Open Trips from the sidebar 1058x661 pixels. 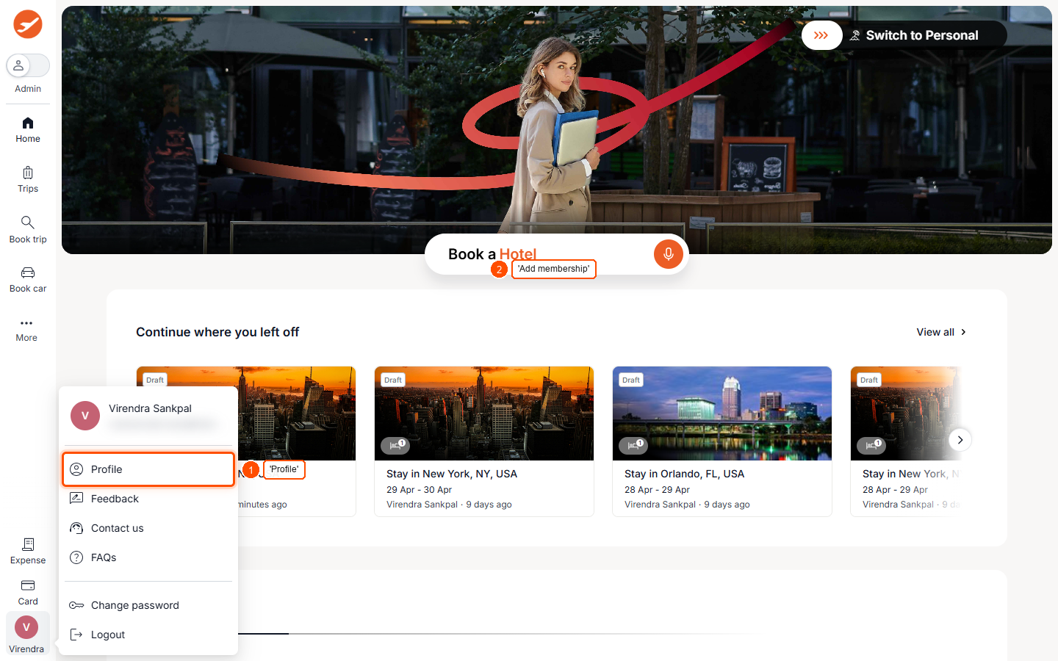pyautogui.click(x=28, y=180)
